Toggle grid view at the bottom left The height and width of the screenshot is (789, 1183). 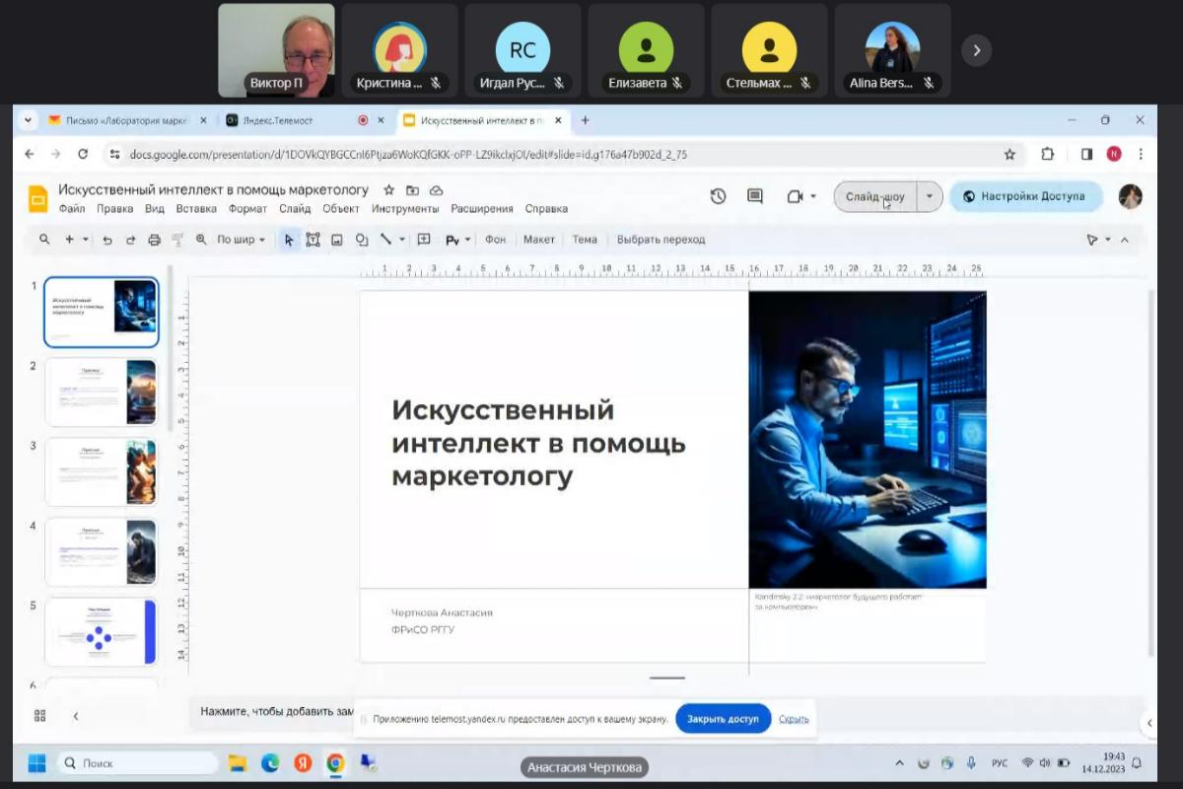[x=40, y=716]
